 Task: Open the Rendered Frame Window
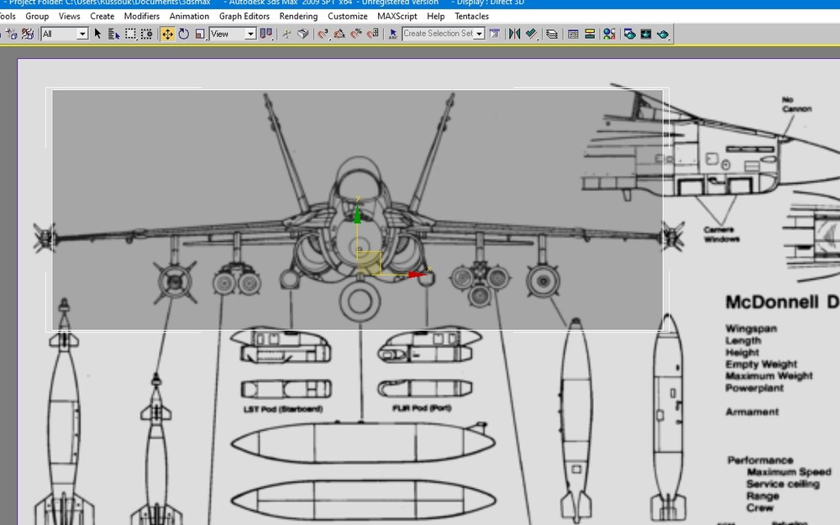tap(645, 34)
